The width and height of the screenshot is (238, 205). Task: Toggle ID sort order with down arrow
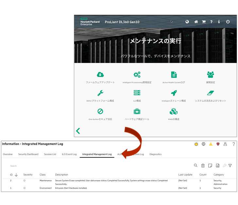16,175
